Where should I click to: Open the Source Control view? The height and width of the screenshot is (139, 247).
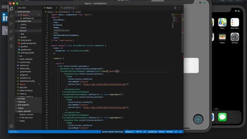coord(11,24)
